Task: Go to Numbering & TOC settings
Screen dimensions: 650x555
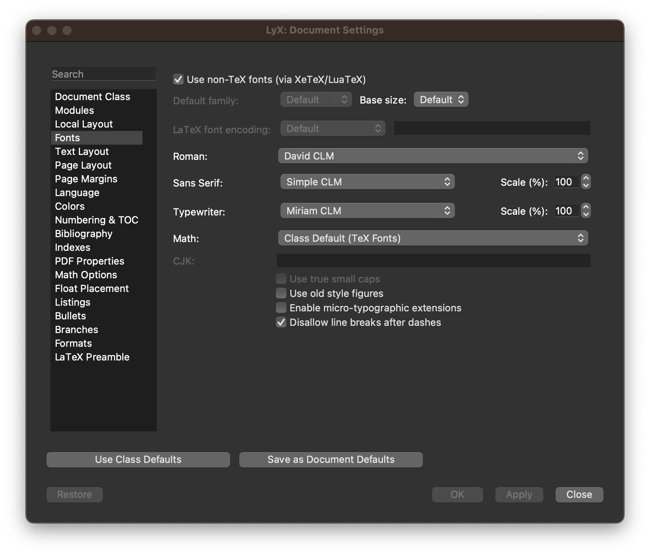Action: pyautogui.click(x=97, y=220)
